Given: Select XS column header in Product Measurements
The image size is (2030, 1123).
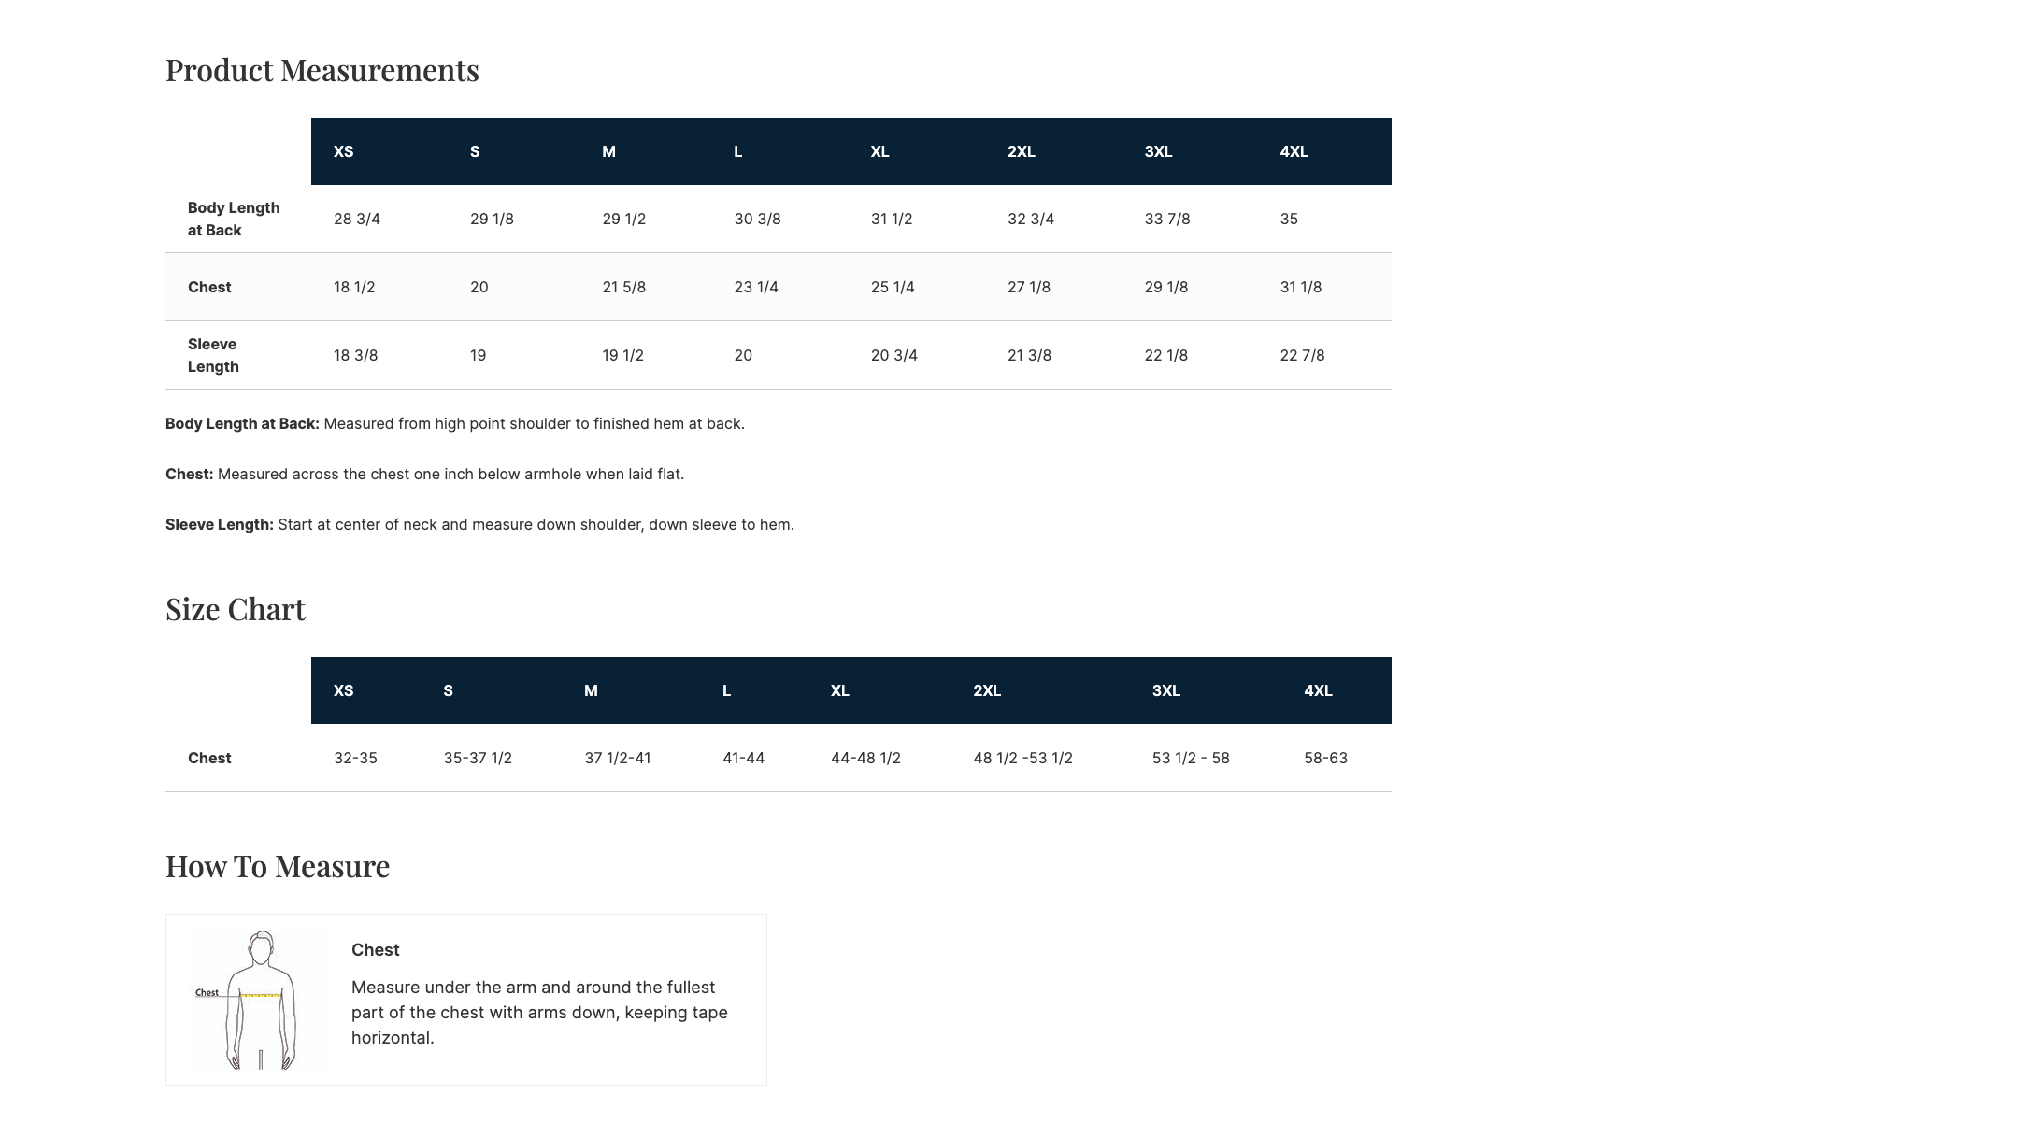Looking at the screenshot, I should (x=344, y=151).
